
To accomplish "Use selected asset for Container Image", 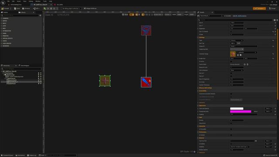I will pyautogui.click(x=238, y=55).
